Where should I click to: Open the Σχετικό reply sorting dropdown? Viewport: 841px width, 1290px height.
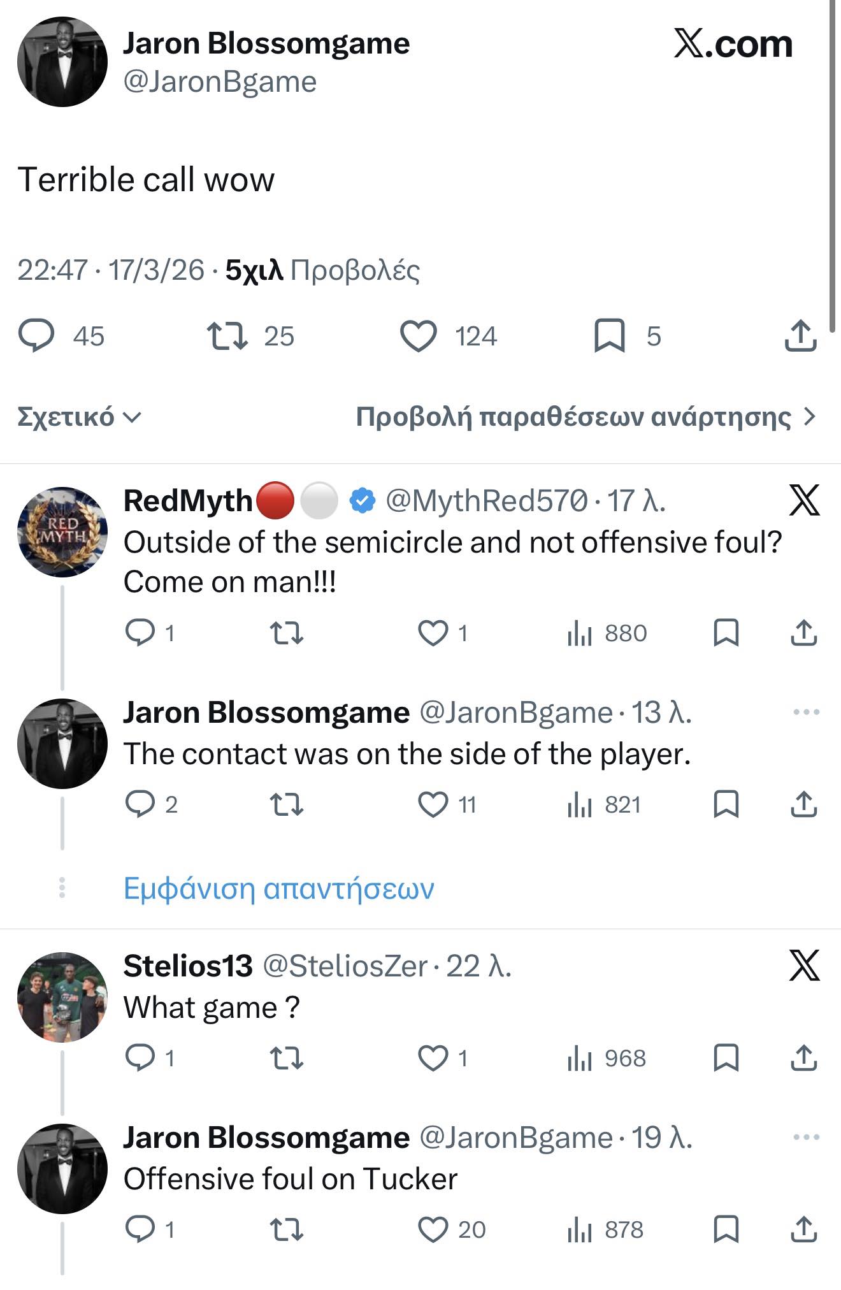tap(79, 417)
